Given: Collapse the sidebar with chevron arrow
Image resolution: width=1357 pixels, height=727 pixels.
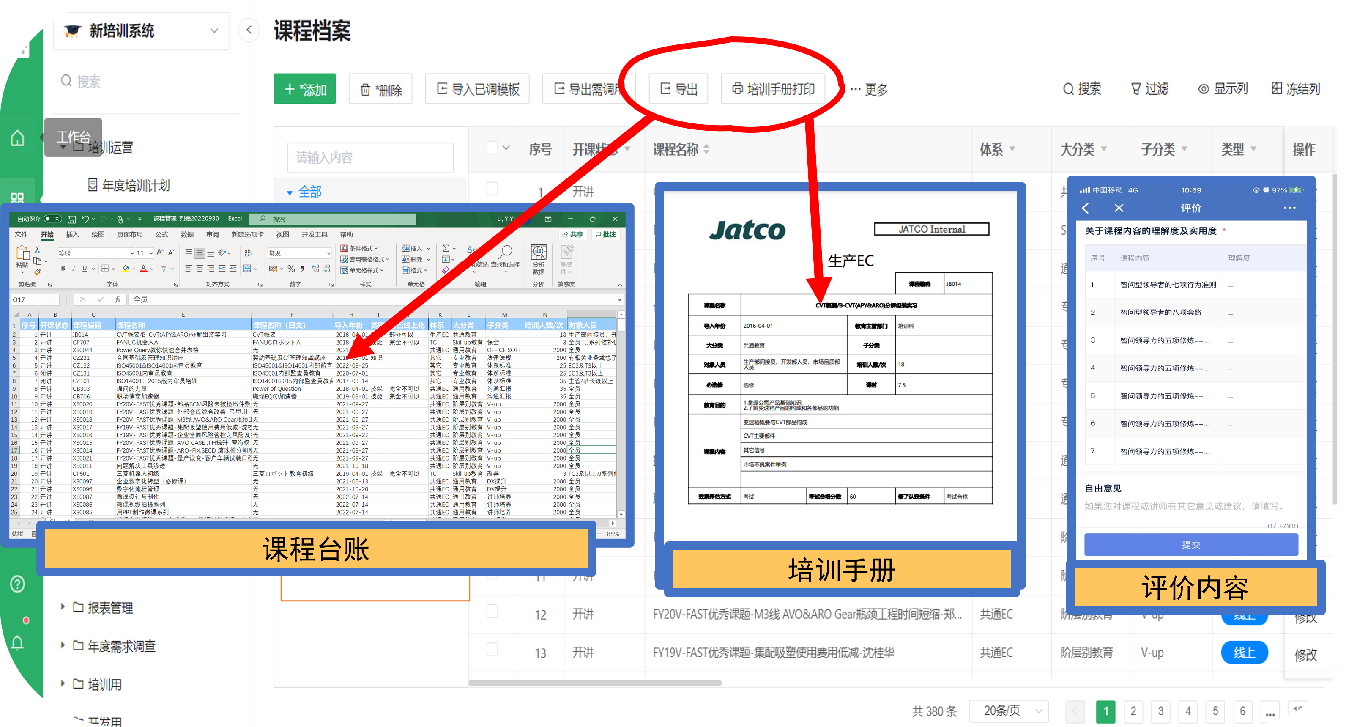Looking at the screenshot, I should 249,30.
